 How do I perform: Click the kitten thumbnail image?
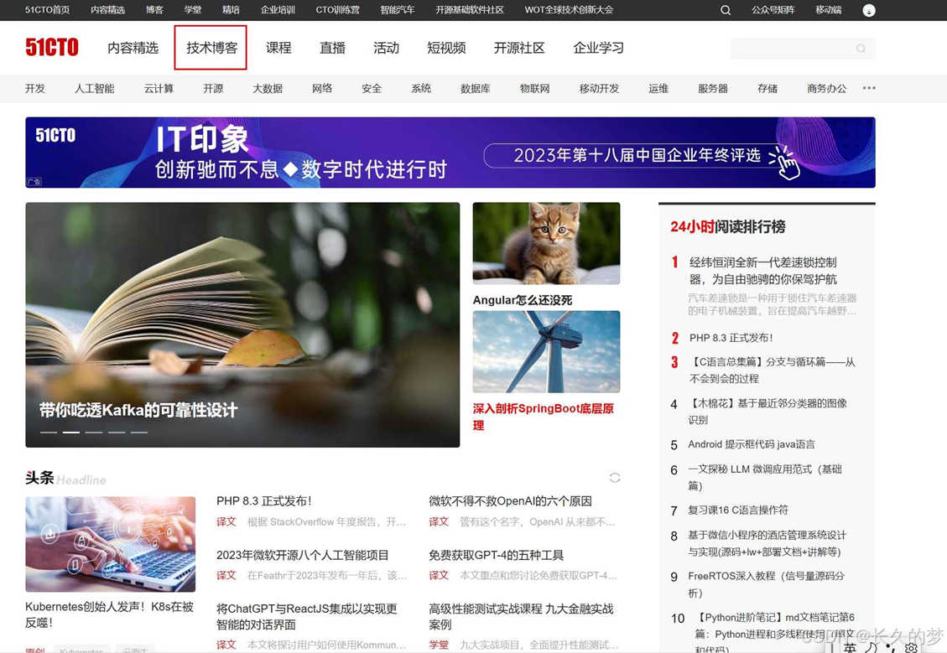coord(546,243)
